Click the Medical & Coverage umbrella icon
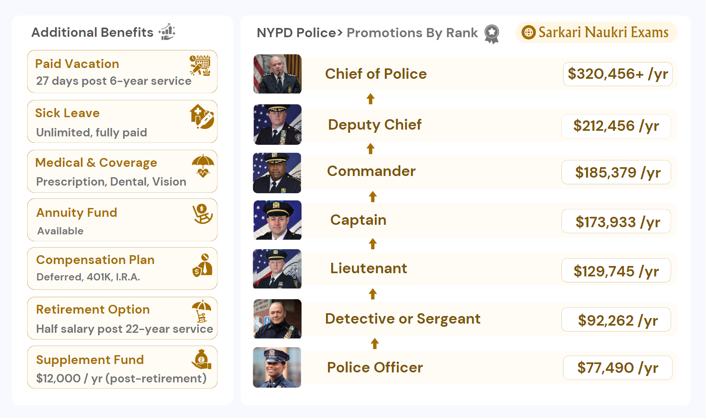706x418 pixels. (203, 166)
